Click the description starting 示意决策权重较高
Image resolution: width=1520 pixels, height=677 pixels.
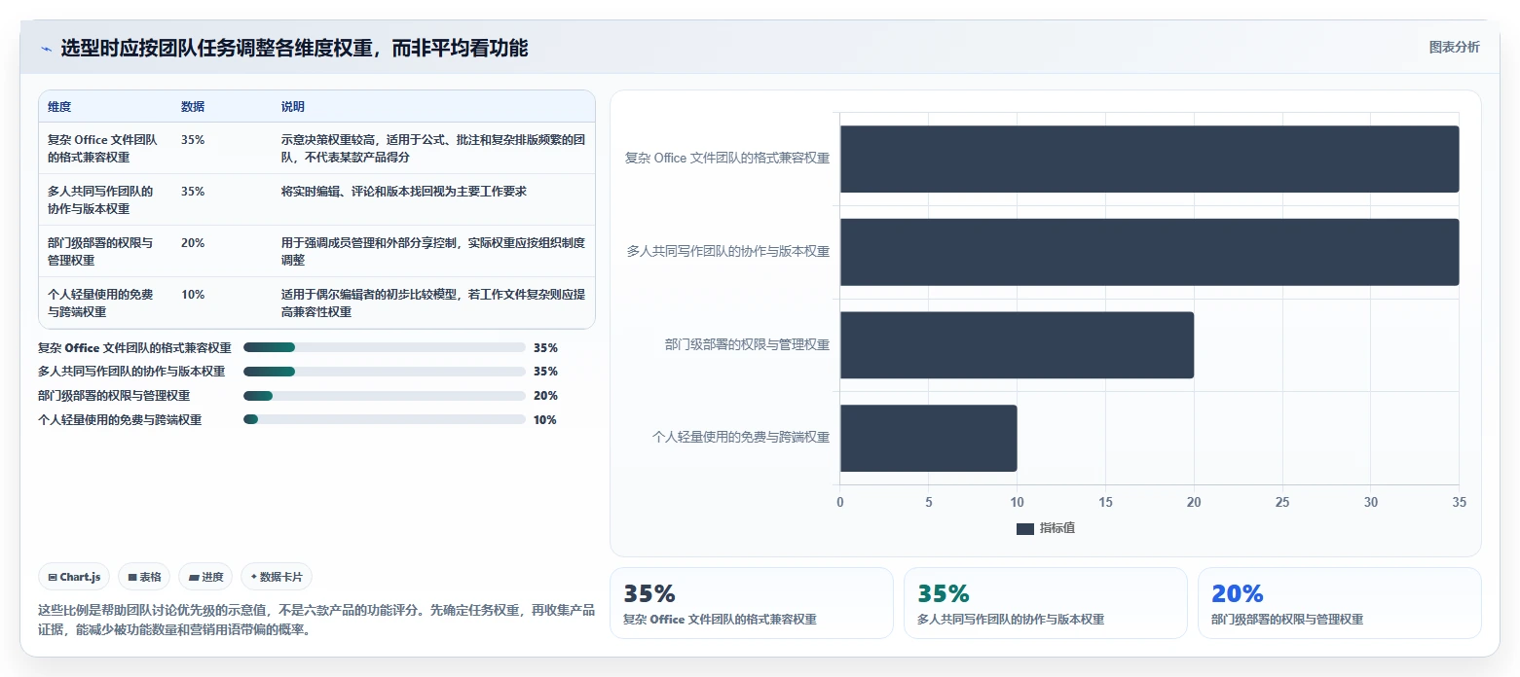[433, 148]
